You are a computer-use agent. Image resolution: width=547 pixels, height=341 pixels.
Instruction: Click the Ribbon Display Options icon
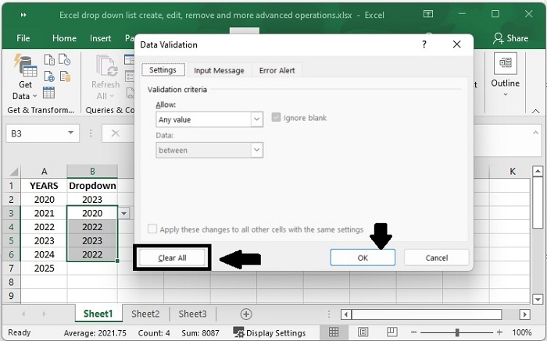pos(428,14)
